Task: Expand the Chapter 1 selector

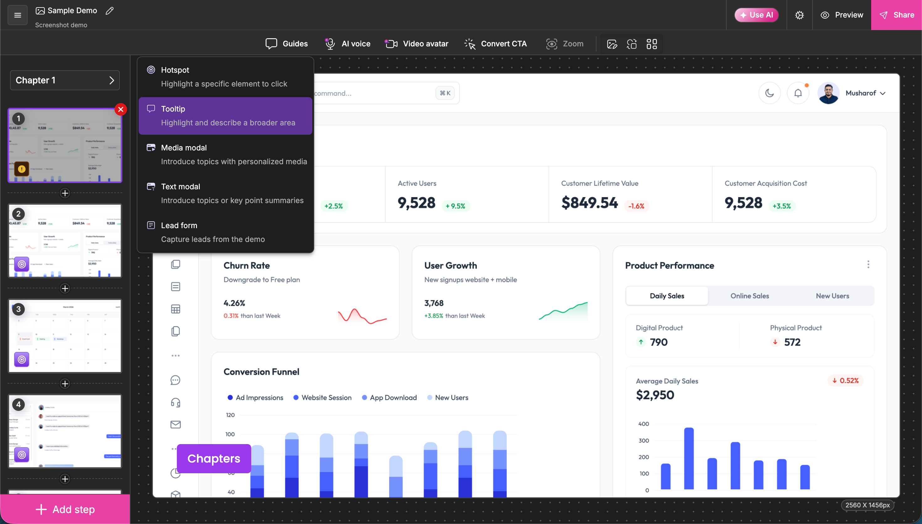Action: [65, 80]
